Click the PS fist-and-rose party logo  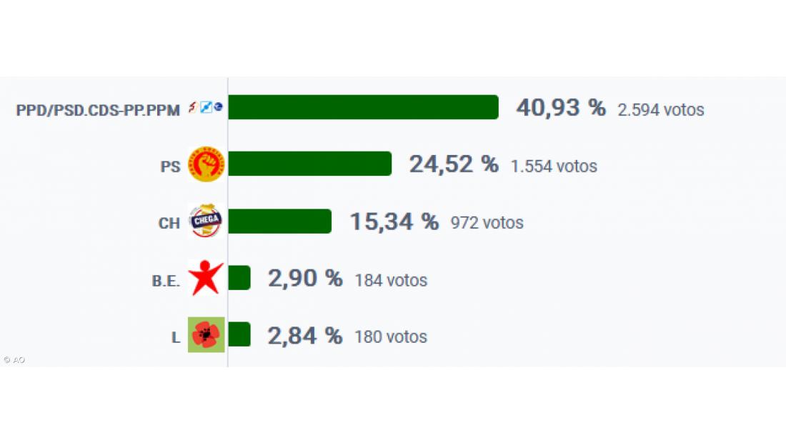pyautogui.click(x=206, y=164)
